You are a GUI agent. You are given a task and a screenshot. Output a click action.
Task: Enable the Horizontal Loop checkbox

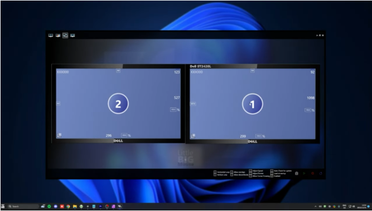pyautogui.click(x=215, y=172)
